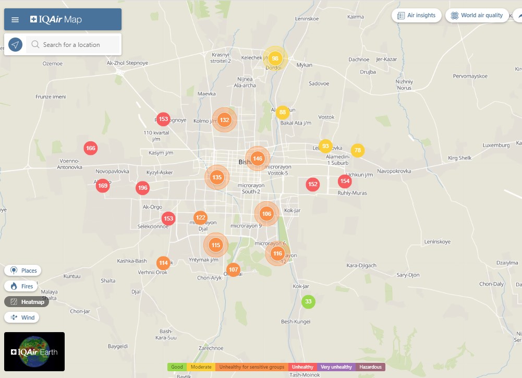522x378 pixels.
Task: Toggle the Places layer
Action: pos(23,271)
